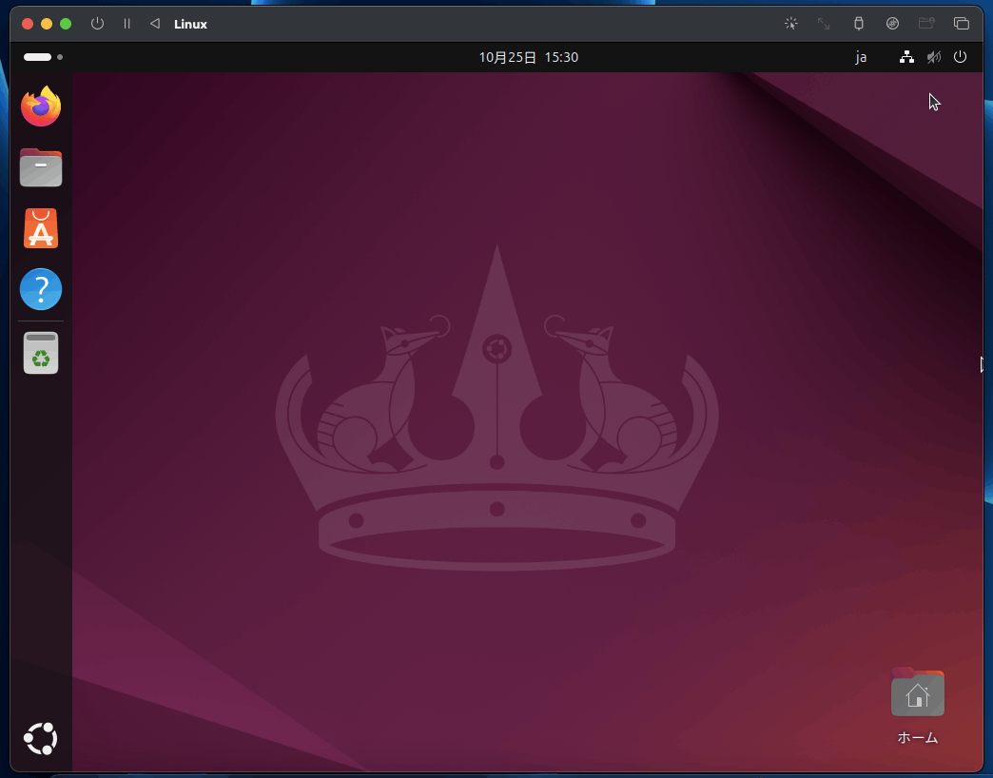
Task: Open the ホーム folder on the desktop
Action: point(917,705)
